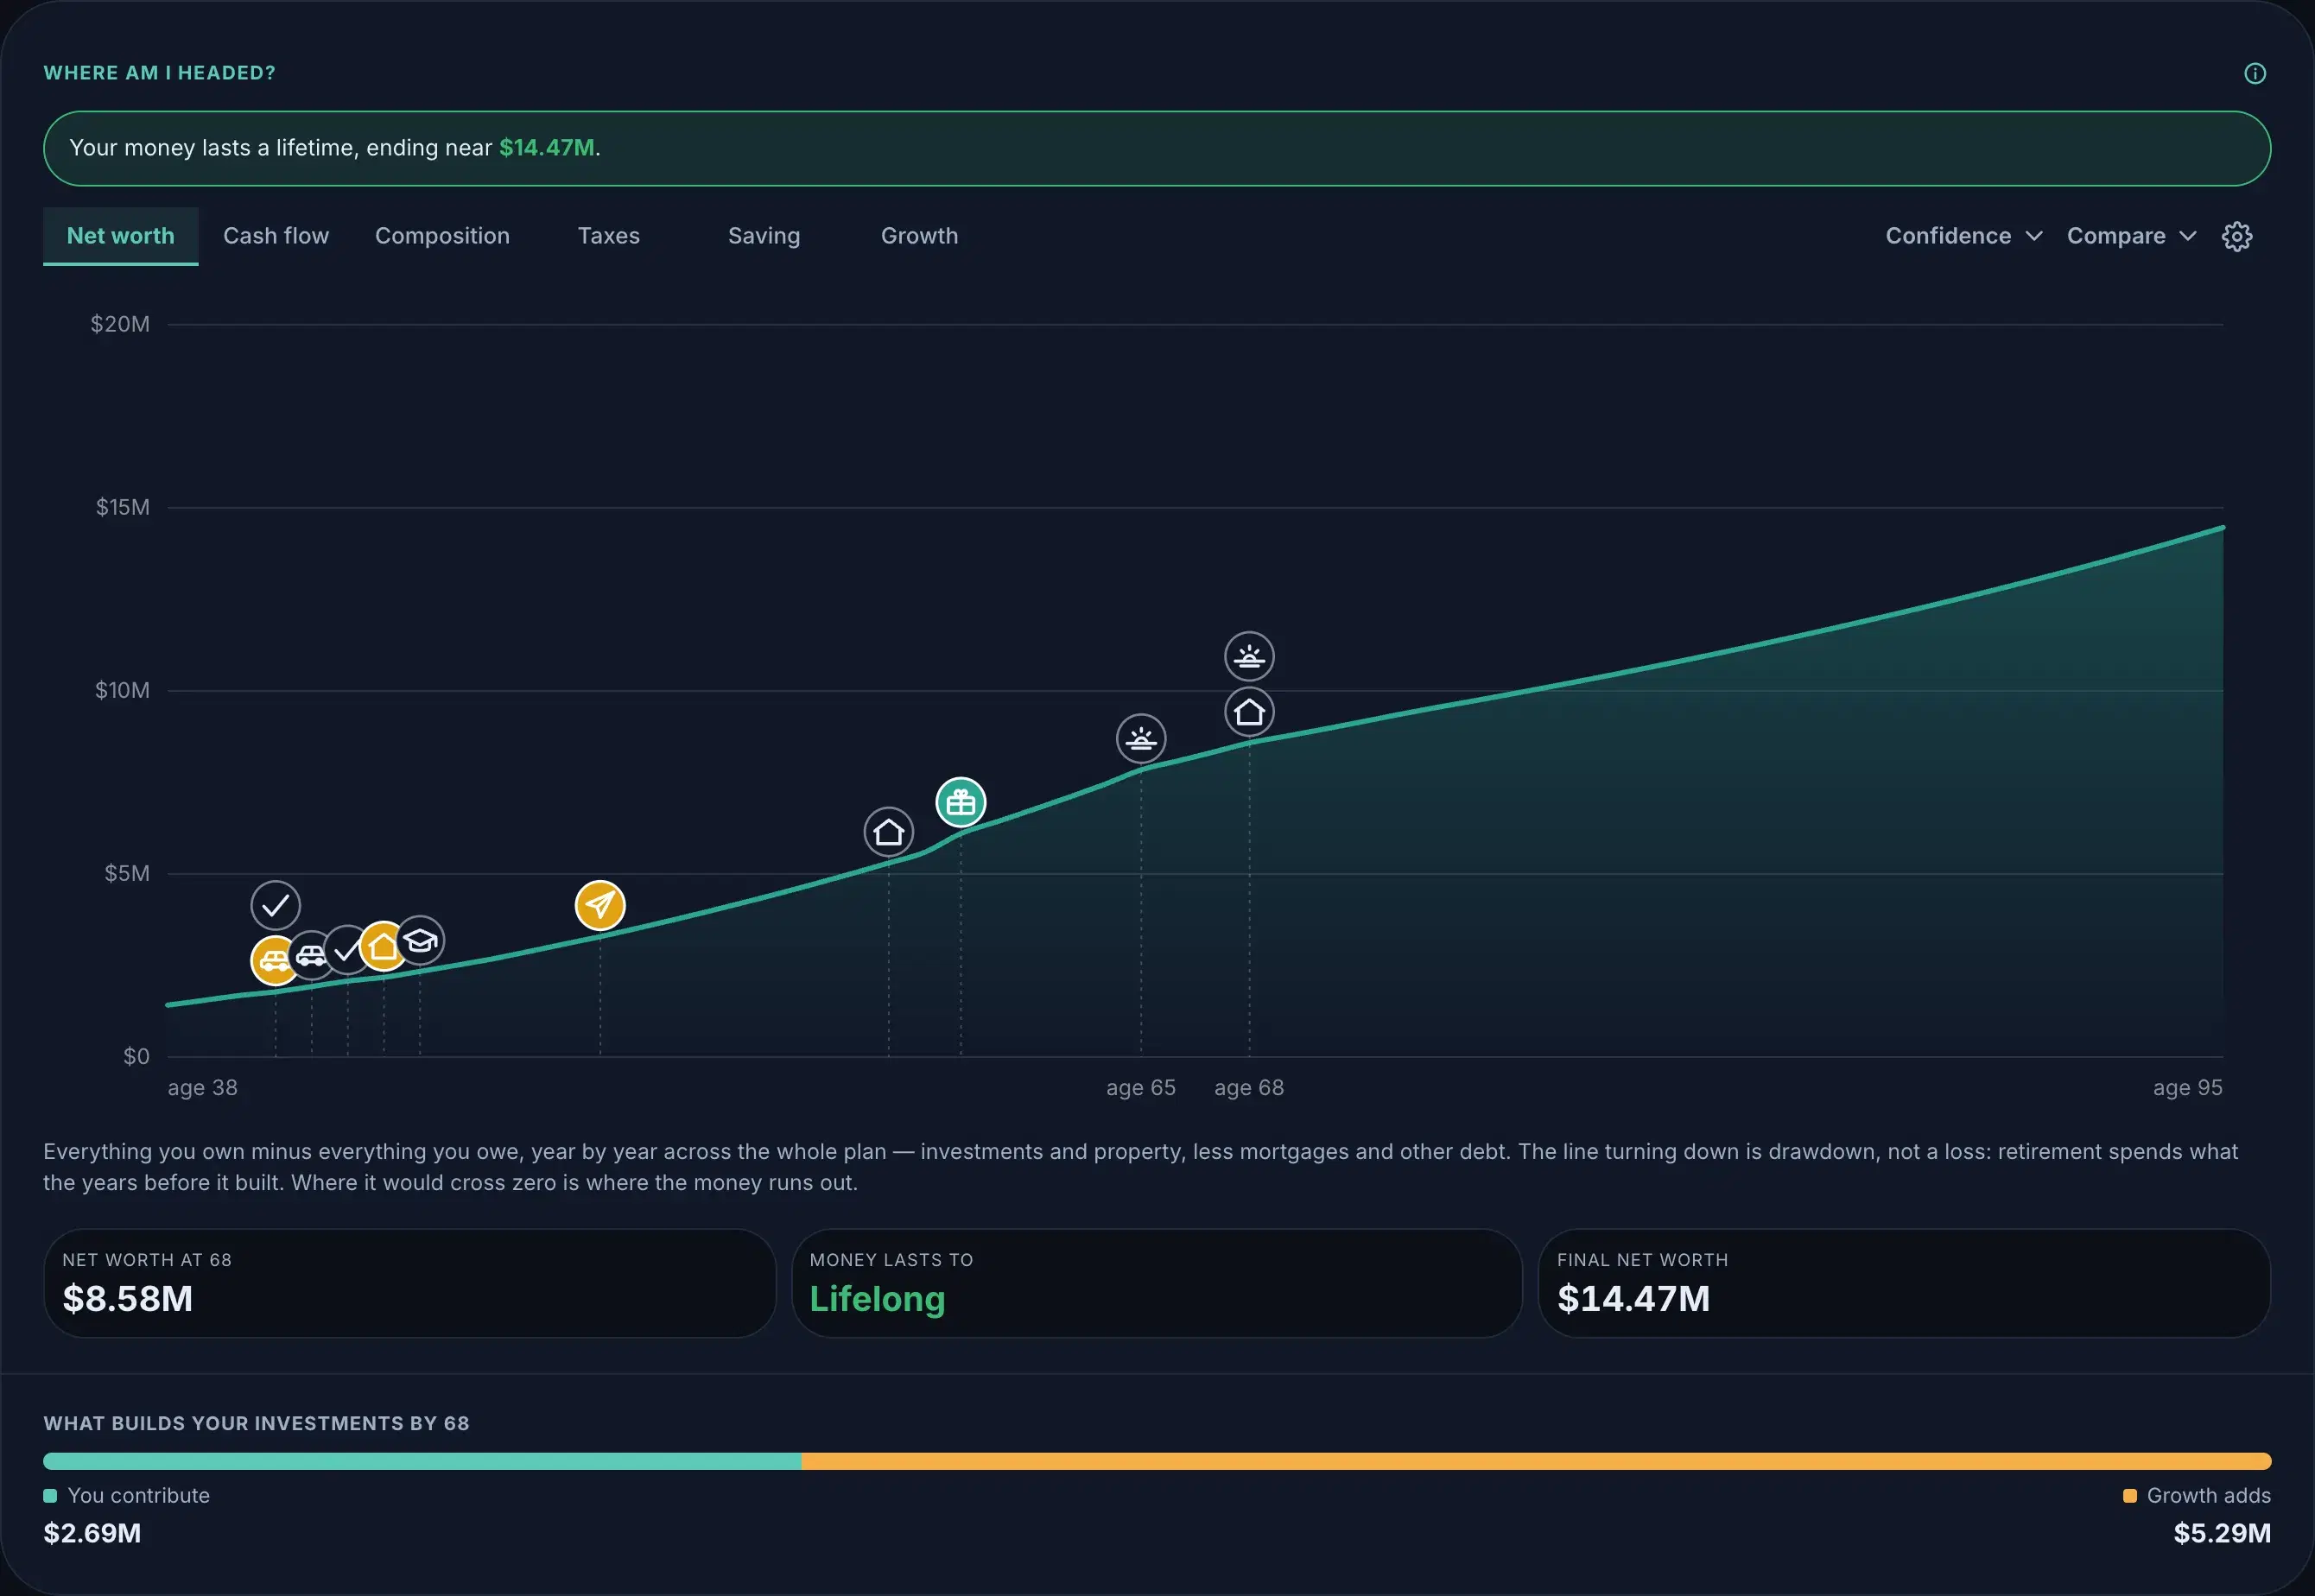Viewport: 2315px width, 1596px height.
Task: Click the $14.47M amount in the summary banner
Action: click(547, 148)
